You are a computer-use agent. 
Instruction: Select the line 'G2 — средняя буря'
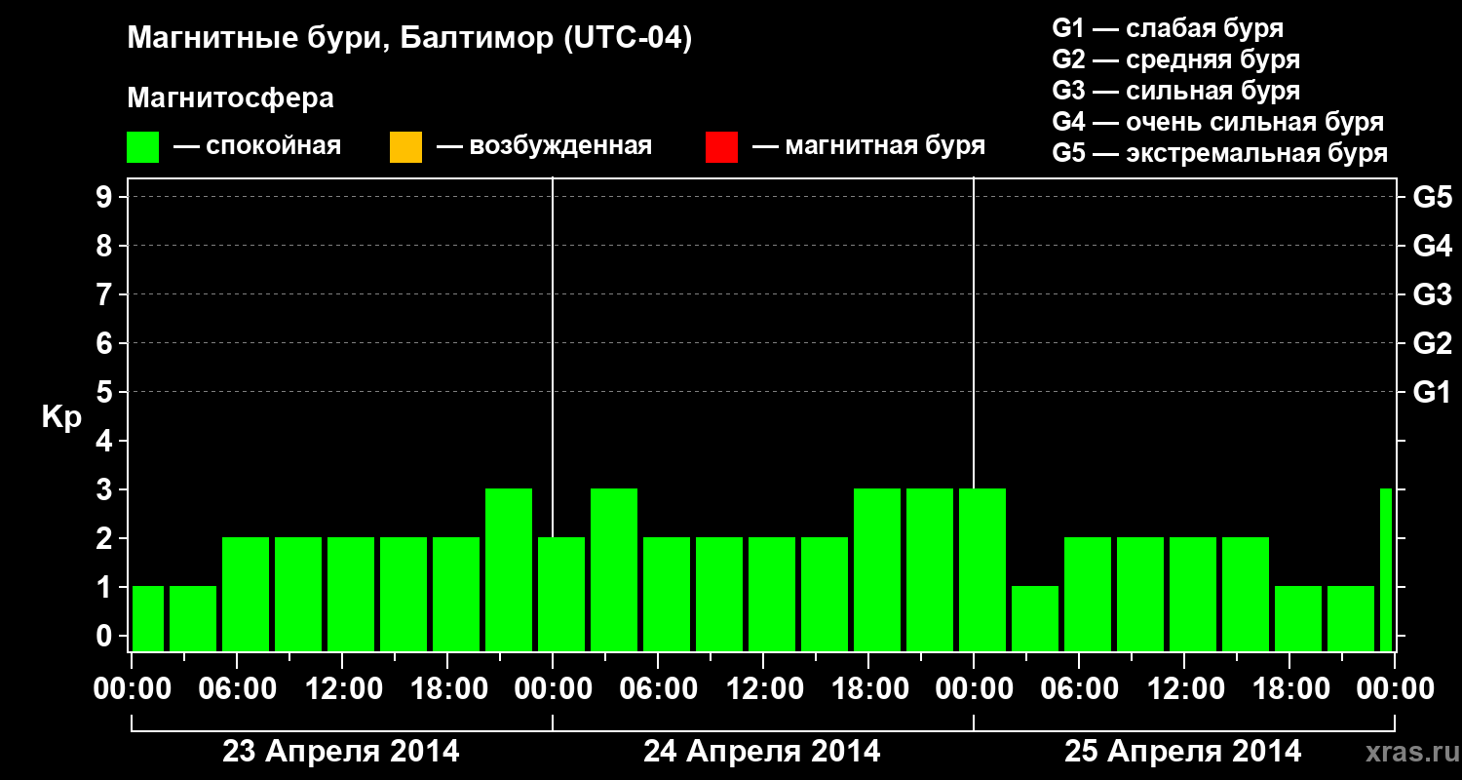pyautogui.click(x=1175, y=59)
